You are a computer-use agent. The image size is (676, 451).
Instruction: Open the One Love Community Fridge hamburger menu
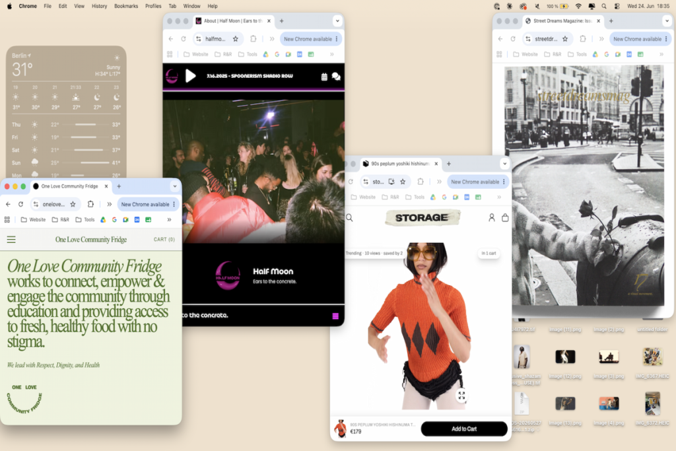[x=11, y=239]
